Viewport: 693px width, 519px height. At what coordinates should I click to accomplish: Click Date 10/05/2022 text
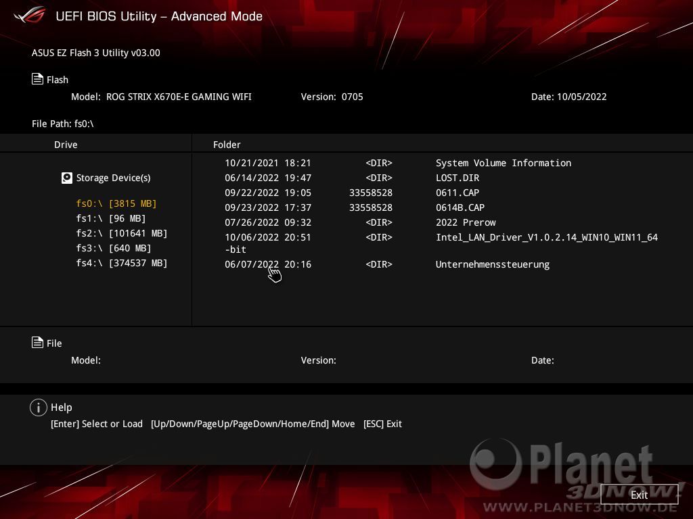click(x=568, y=97)
